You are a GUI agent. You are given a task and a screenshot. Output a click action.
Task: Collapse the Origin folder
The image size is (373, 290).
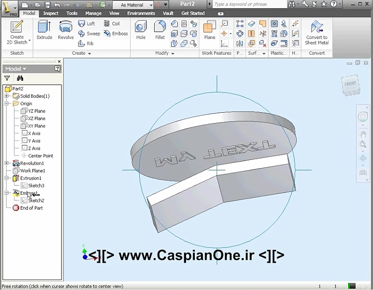tap(7, 103)
